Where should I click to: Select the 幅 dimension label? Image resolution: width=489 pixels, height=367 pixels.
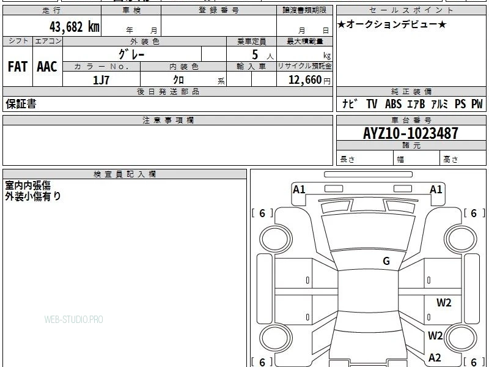click(400, 160)
